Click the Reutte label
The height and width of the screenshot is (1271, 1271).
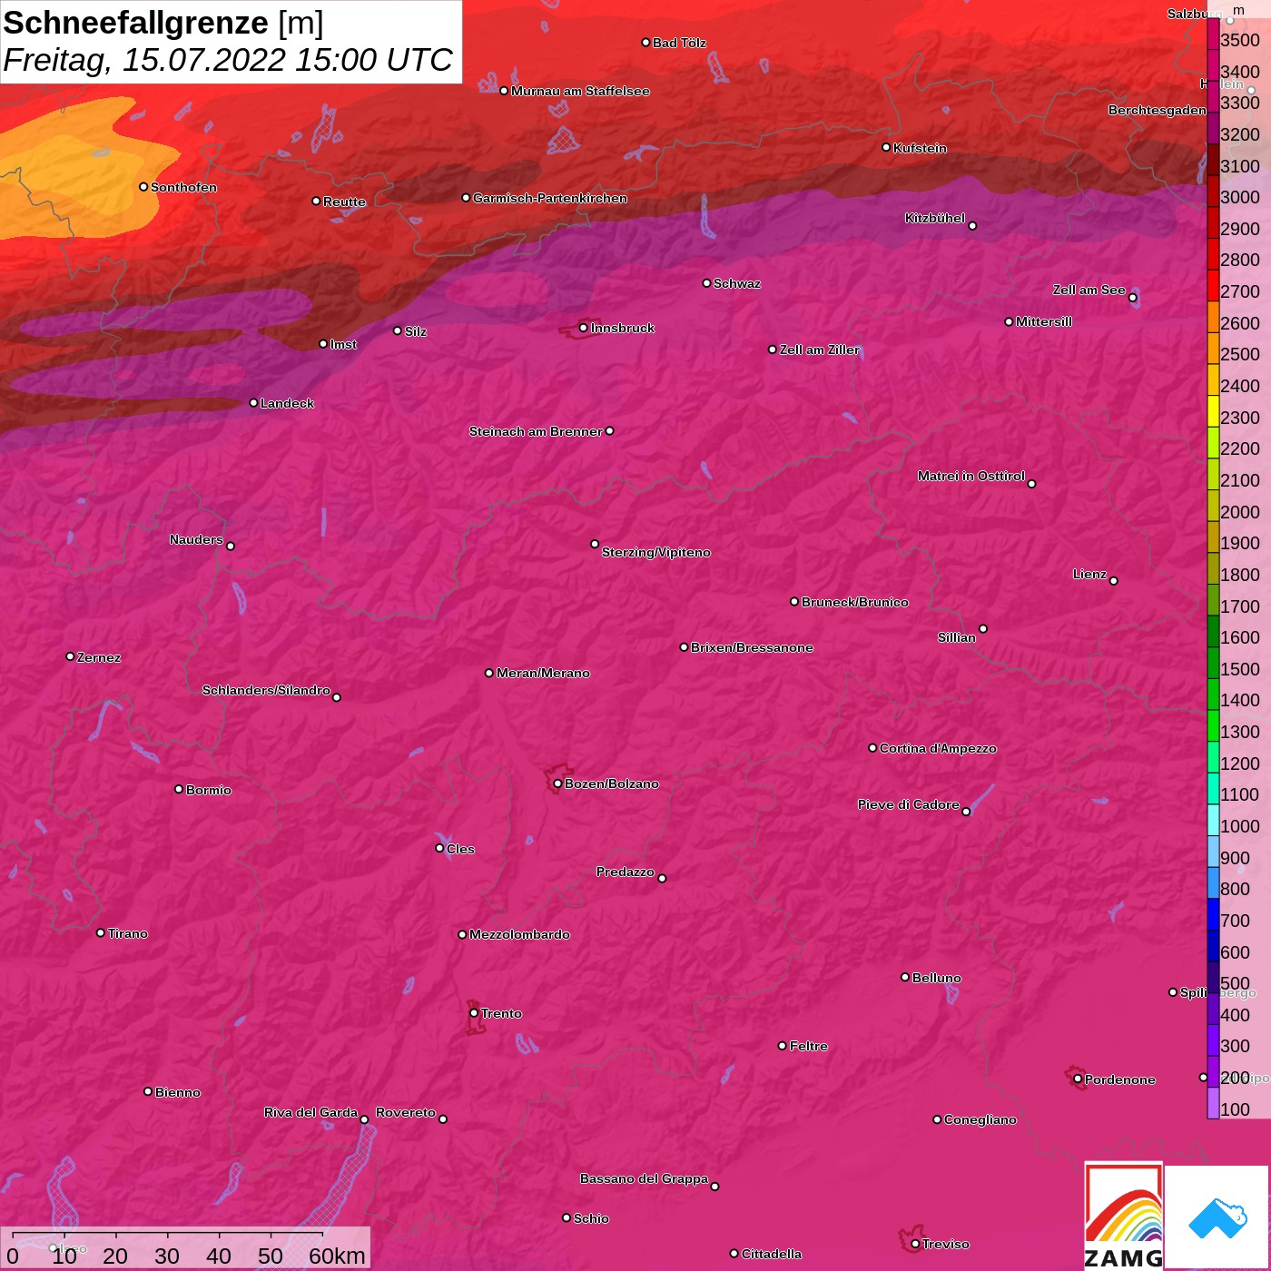point(344,202)
